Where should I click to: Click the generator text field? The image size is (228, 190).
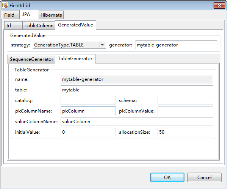[x=176, y=45]
